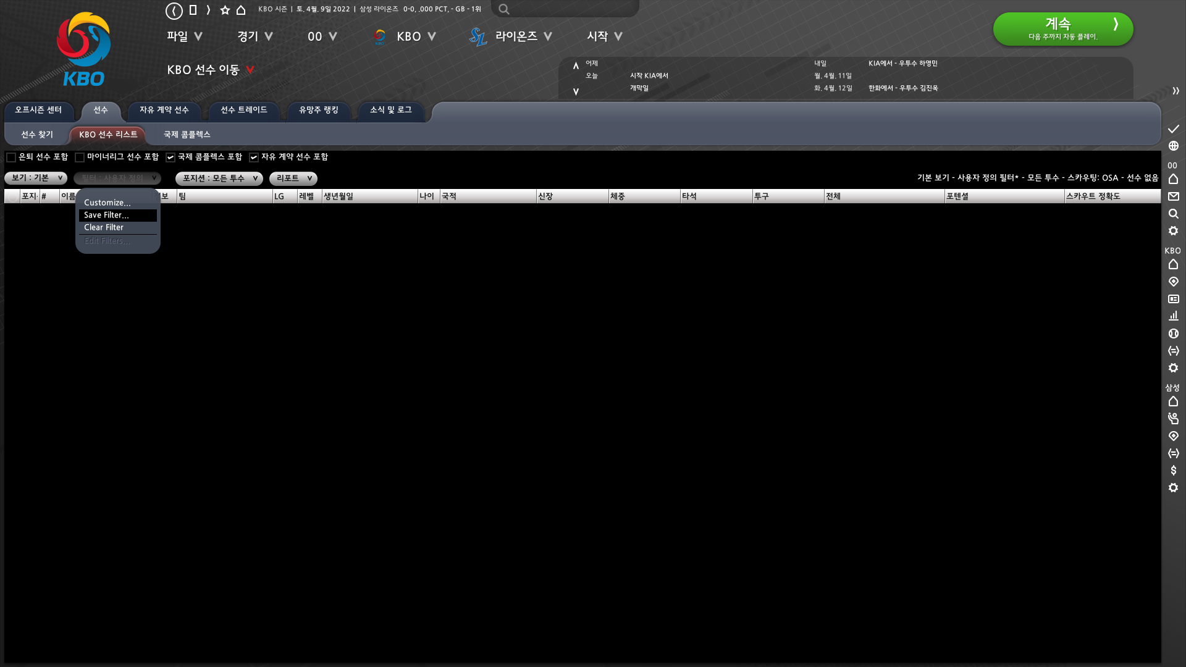Image resolution: width=1186 pixels, height=667 pixels.
Task: Choose Clear Filter menu entry
Action: coord(104,227)
